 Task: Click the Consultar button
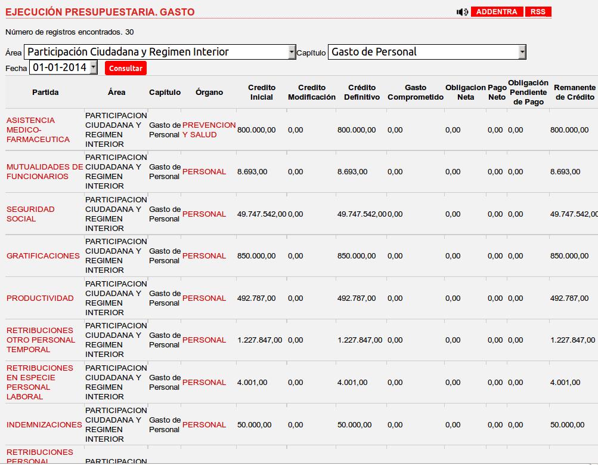pyautogui.click(x=126, y=69)
